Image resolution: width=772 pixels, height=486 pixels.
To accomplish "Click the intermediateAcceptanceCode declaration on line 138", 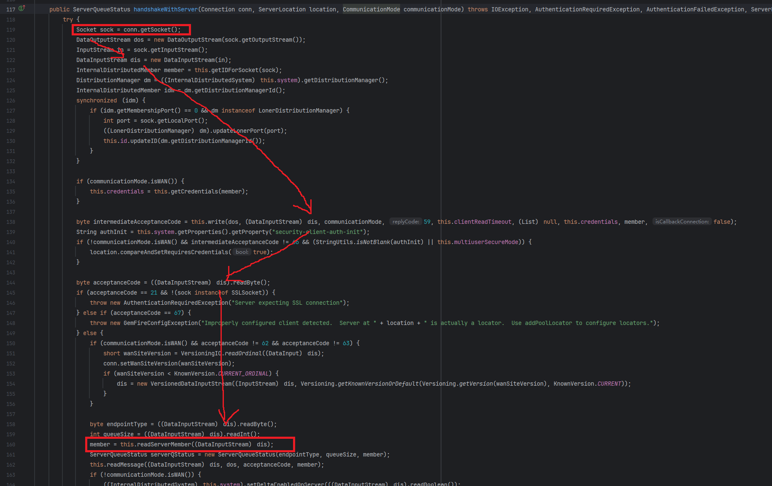I will [137, 222].
